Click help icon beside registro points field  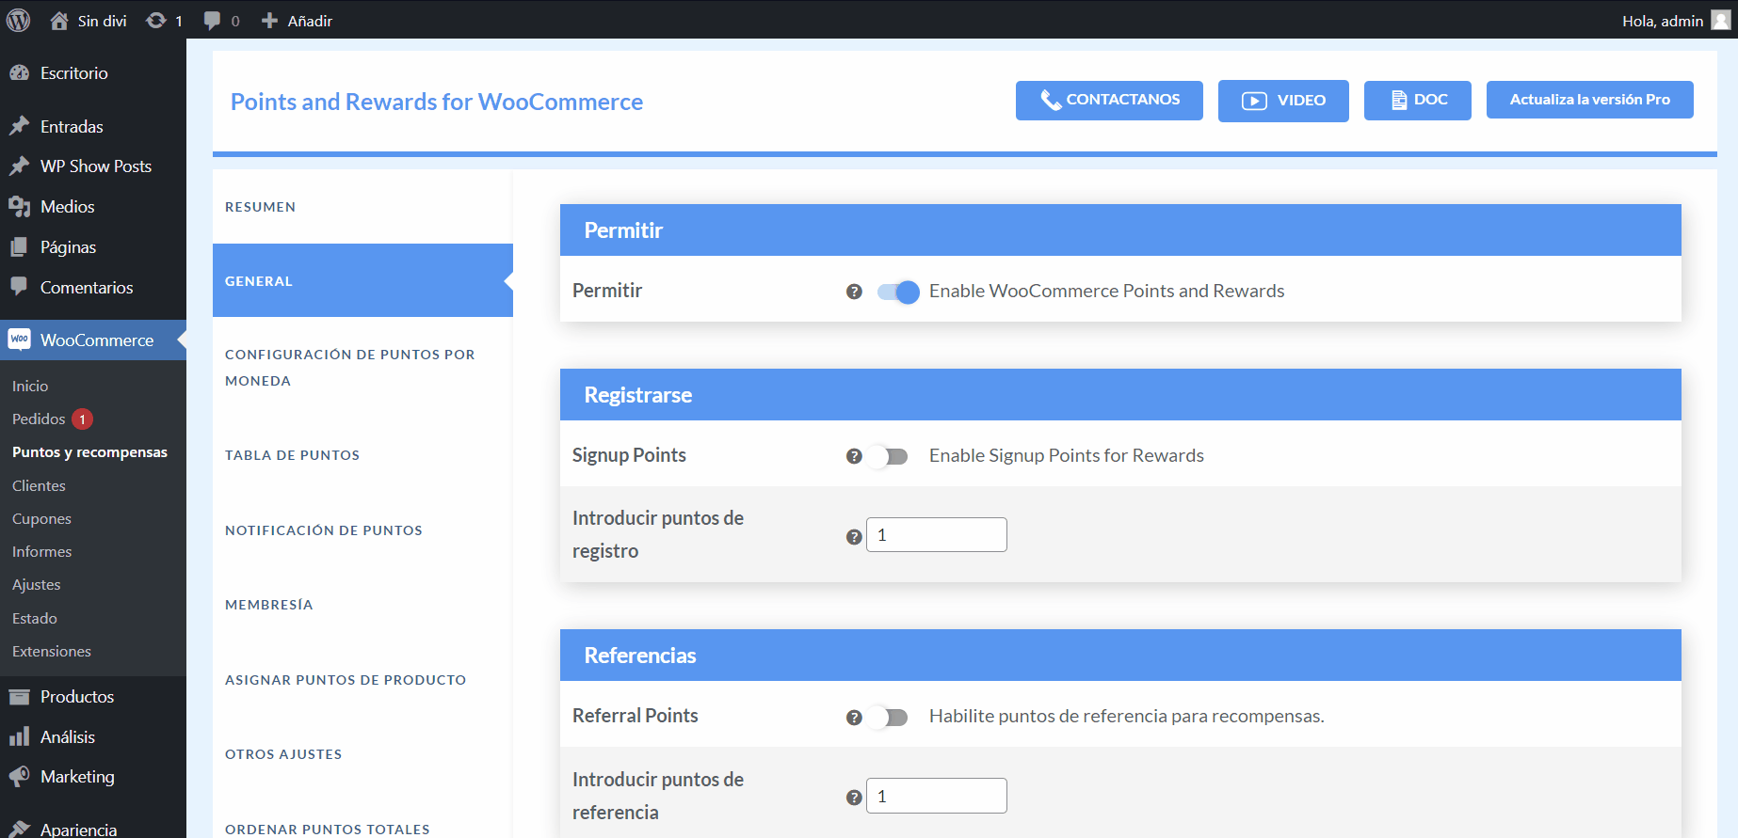tap(854, 537)
